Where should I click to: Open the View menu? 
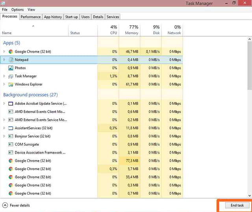coord(31,9)
